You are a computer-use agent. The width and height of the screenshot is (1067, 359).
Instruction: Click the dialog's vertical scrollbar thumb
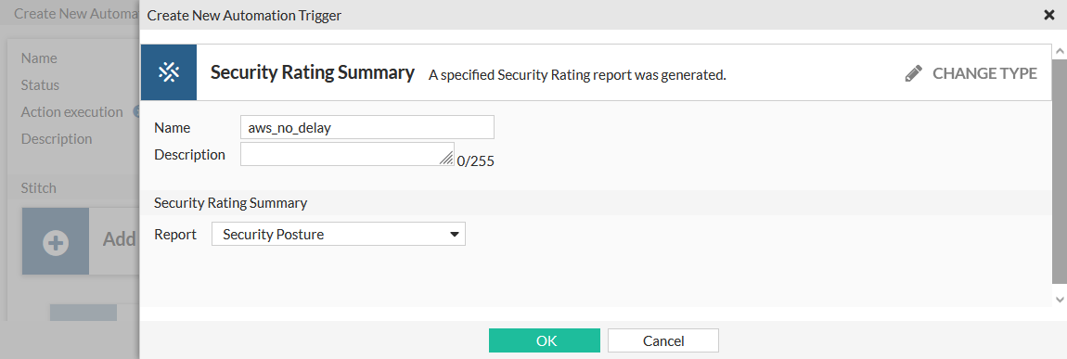click(x=1060, y=172)
